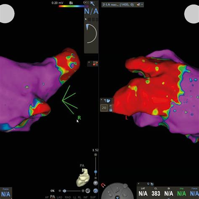Click the 0% transparency value
The image size is (199, 199).
[x=52, y=191]
